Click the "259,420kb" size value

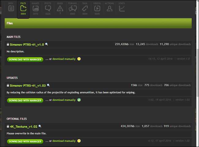[x=122, y=44]
